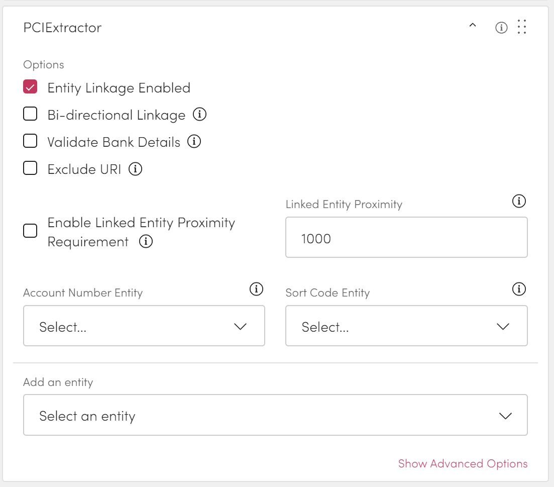Click info icon next to Exclude URI
The width and height of the screenshot is (554, 487).
point(135,169)
